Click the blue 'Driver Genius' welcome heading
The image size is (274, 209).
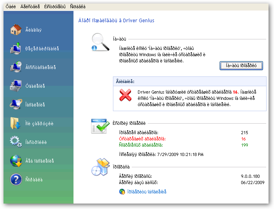(x=116, y=21)
